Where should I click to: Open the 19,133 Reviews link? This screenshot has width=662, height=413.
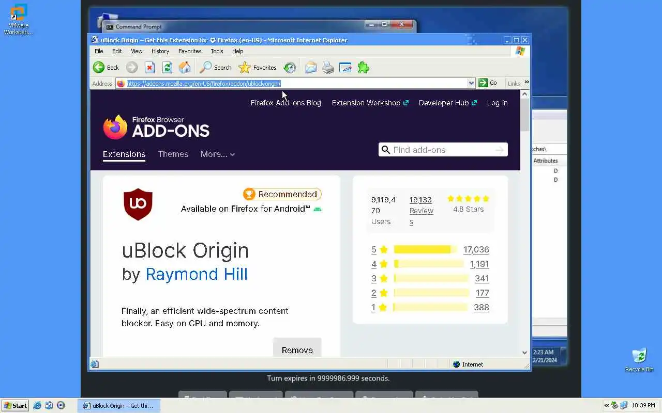(421, 211)
